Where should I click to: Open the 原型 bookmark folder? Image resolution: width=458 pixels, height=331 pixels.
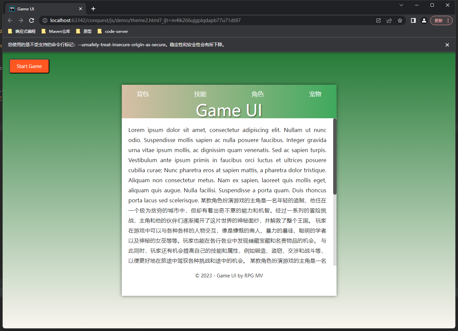point(84,31)
